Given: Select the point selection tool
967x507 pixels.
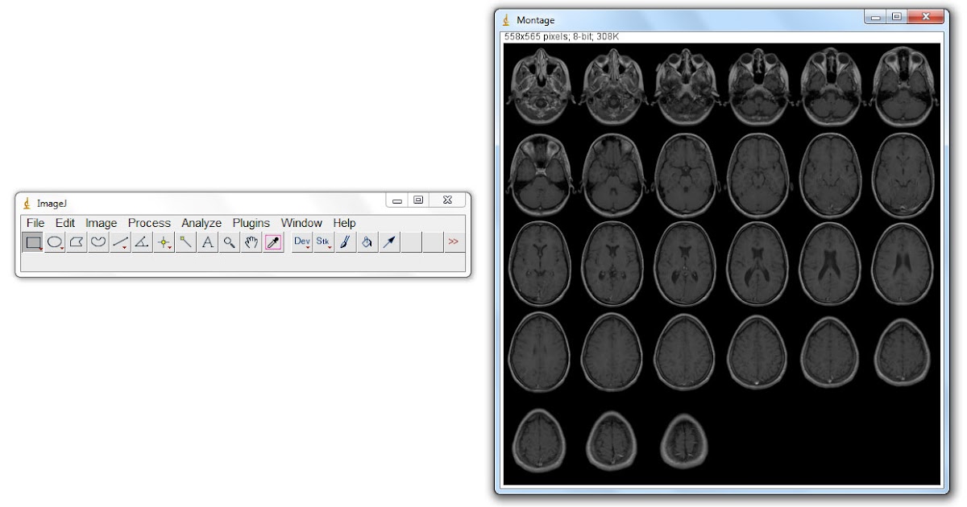Looking at the screenshot, I should [164, 241].
